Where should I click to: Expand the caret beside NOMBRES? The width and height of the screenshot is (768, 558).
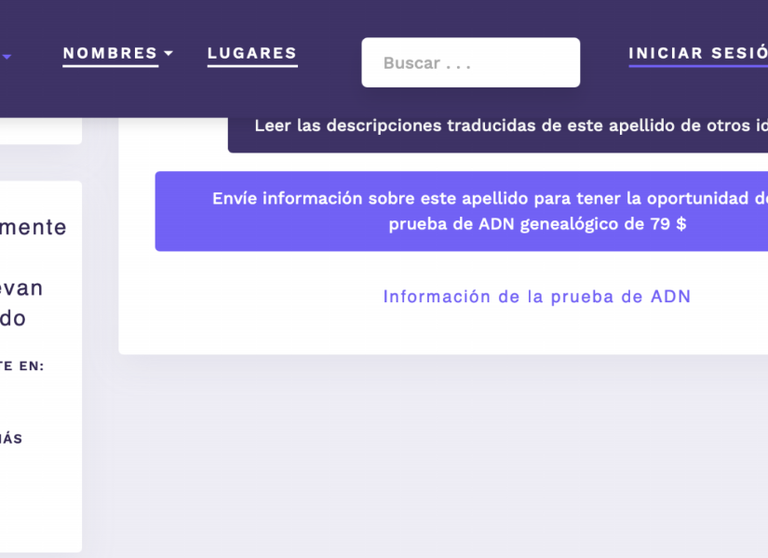click(x=168, y=54)
